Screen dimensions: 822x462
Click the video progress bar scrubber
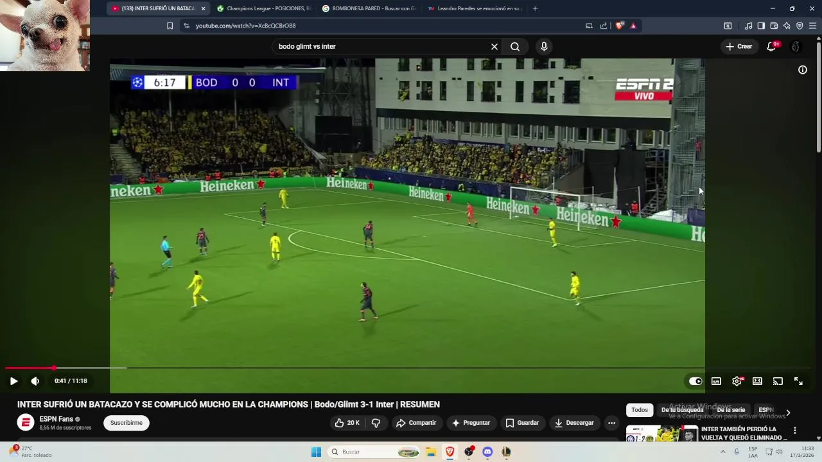54,368
